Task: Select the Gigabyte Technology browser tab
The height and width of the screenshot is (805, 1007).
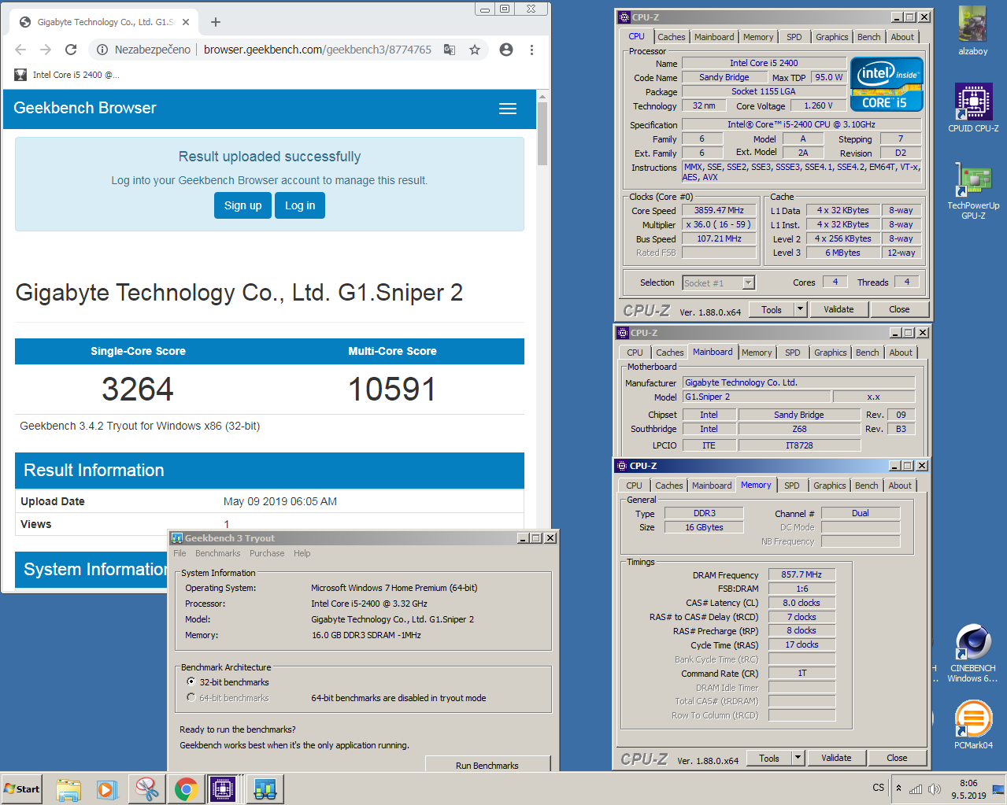Action: pyautogui.click(x=105, y=22)
